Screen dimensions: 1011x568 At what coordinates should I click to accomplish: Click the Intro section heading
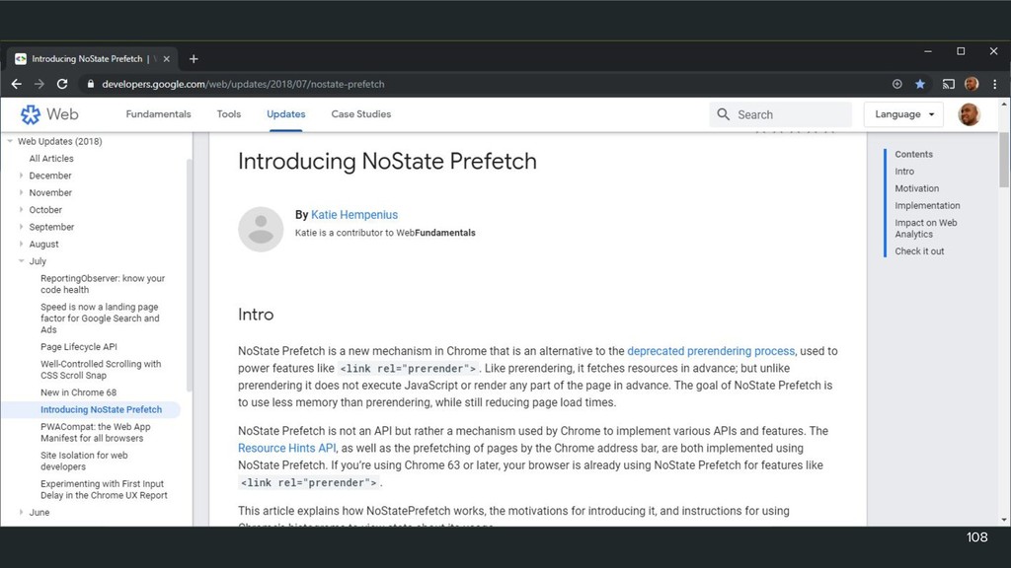pos(256,315)
